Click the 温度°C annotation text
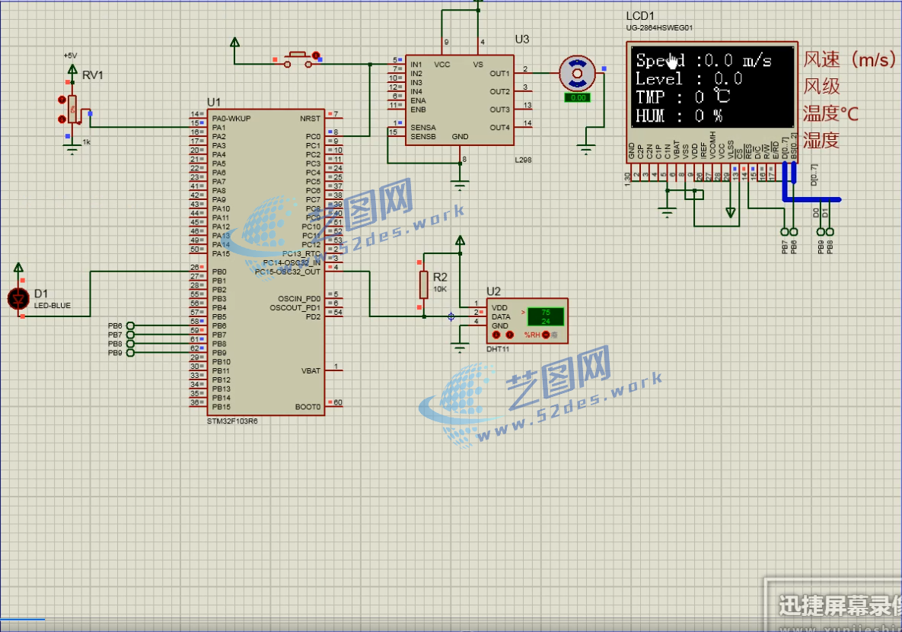This screenshot has width=902, height=632. [830, 114]
